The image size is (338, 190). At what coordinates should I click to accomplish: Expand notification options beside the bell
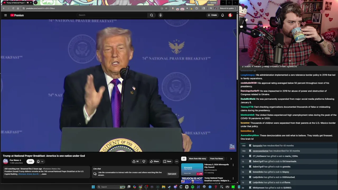point(42,161)
